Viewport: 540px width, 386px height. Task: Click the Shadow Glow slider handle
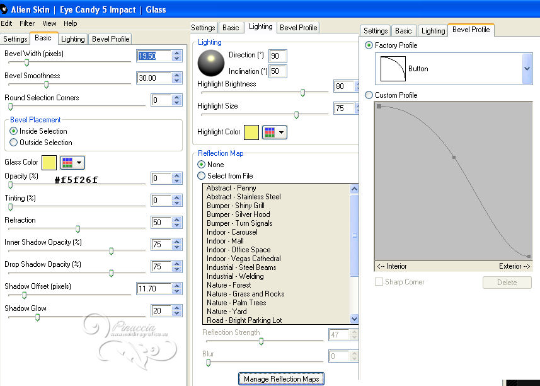coord(38,317)
